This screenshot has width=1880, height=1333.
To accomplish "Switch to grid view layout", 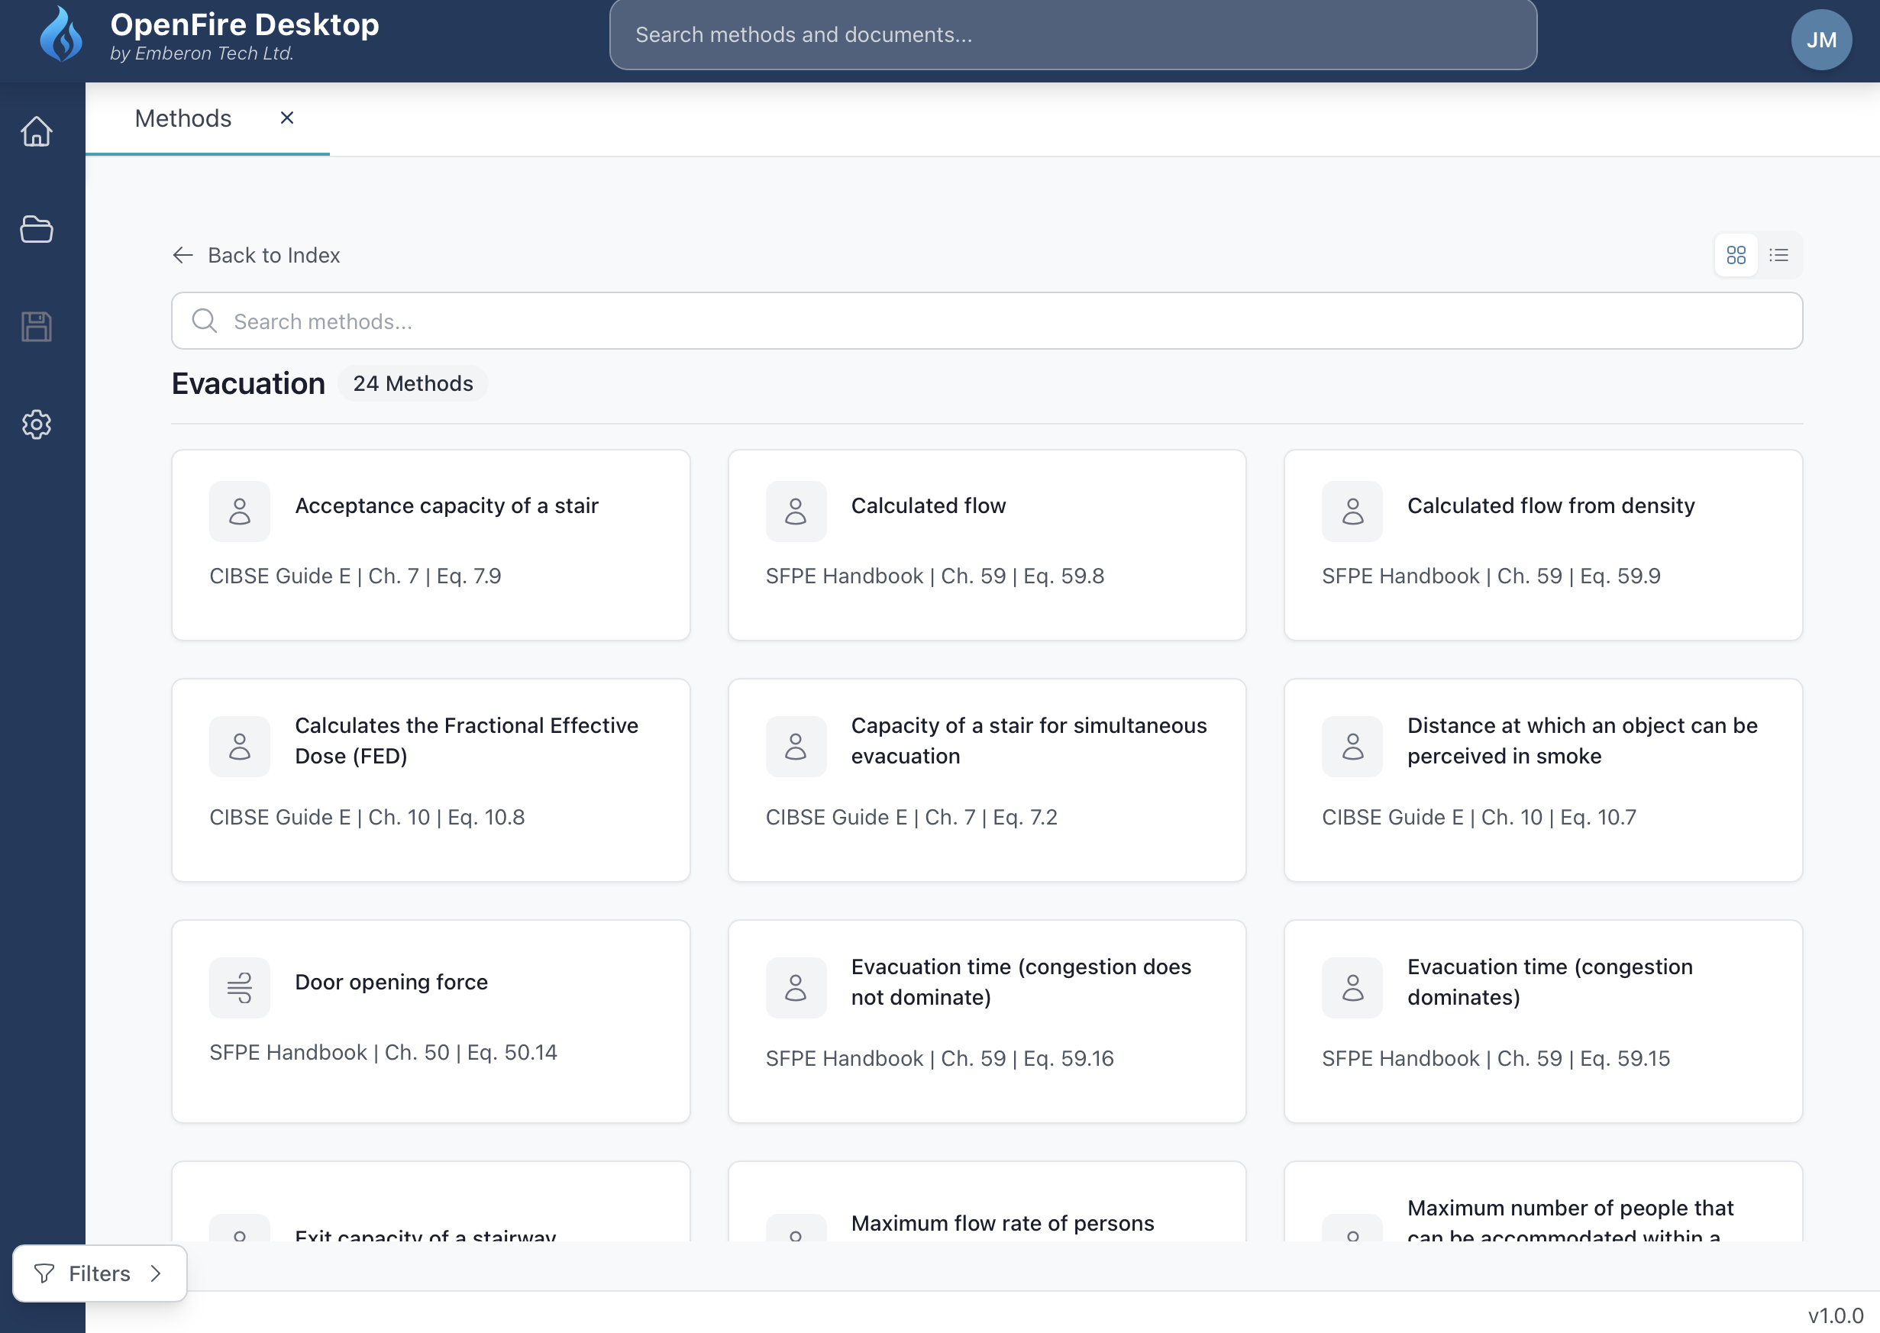I will [x=1736, y=255].
